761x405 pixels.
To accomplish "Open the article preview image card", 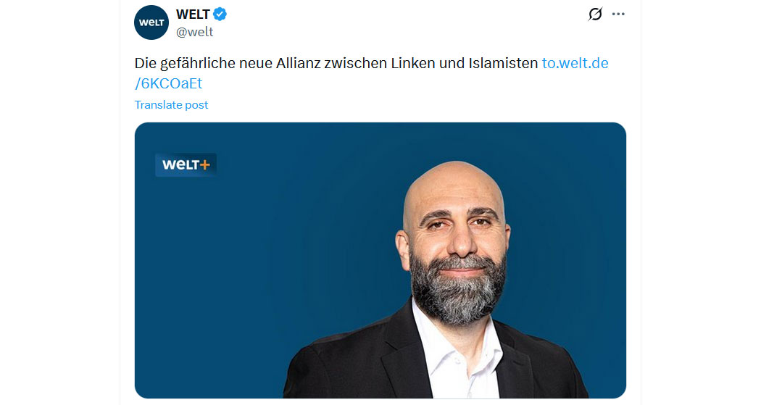I will 380,260.
